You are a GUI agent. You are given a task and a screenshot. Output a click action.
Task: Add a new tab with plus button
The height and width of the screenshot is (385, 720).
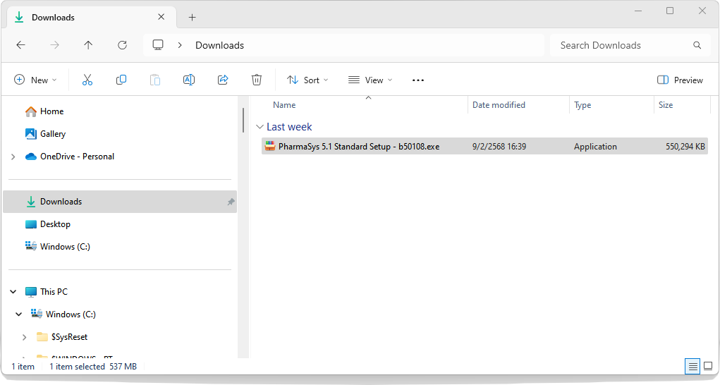(192, 18)
